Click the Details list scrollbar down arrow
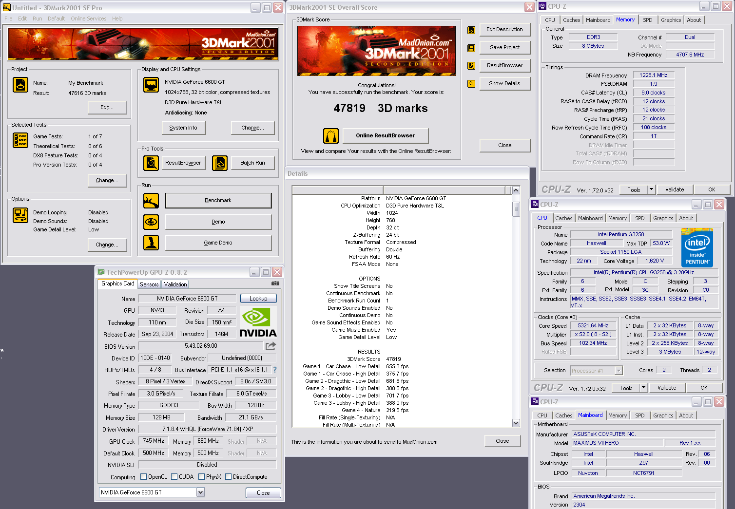 click(516, 423)
